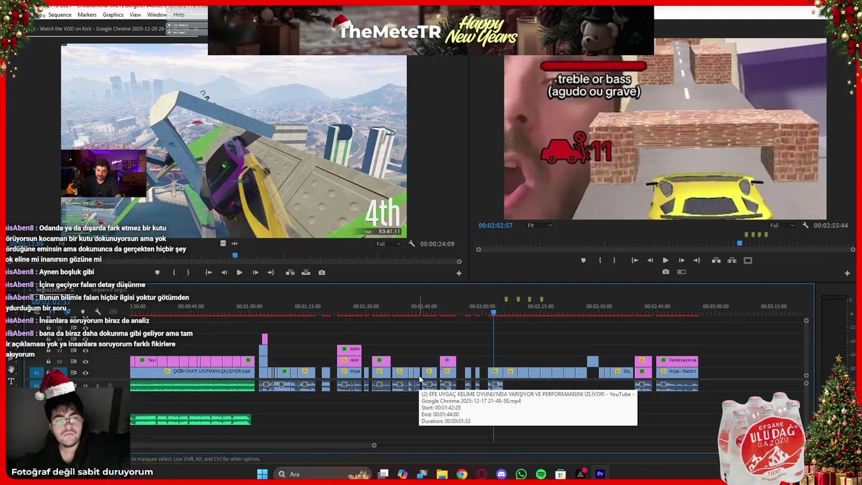
Task: Move Program monitor blue playhead
Action: point(739,243)
